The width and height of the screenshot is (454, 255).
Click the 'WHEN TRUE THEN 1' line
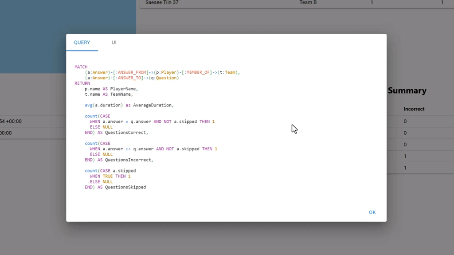[110, 176]
